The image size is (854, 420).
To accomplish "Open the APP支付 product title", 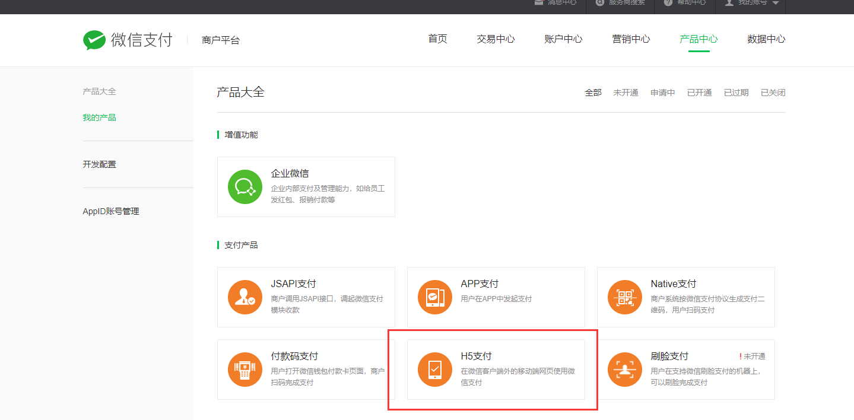I will (x=480, y=284).
